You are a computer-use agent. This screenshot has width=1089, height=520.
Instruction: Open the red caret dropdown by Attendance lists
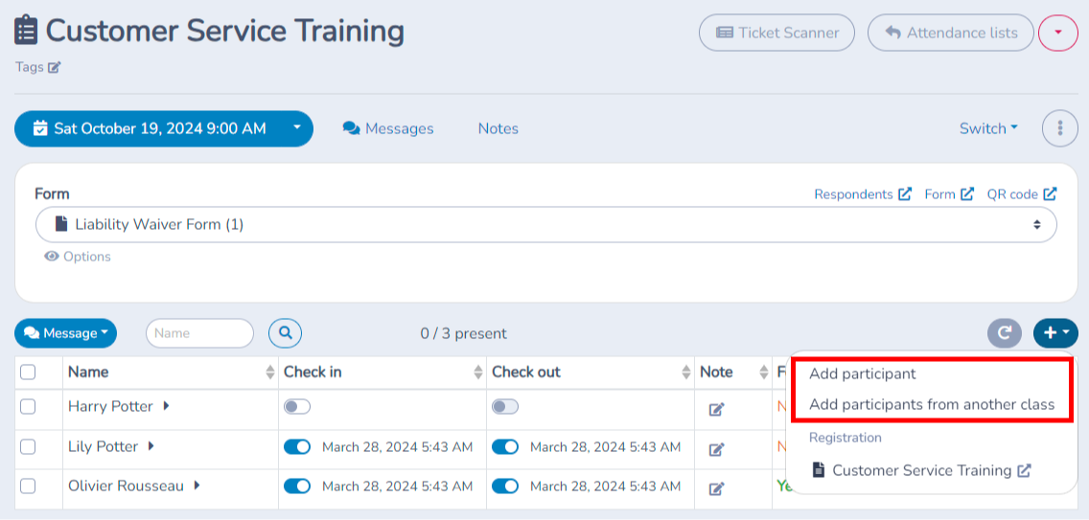[x=1058, y=33]
